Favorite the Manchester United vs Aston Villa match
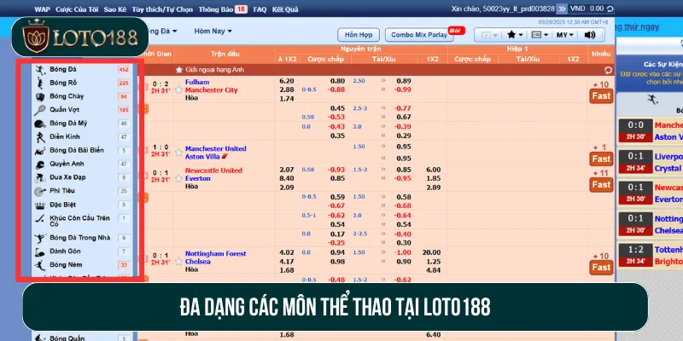Image resolution: width=683 pixels, height=341 pixels. (x=178, y=153)
